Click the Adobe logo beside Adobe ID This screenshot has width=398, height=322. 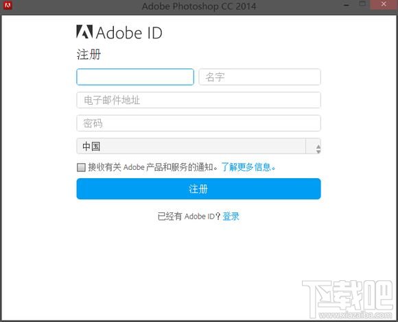pos(84,32)
